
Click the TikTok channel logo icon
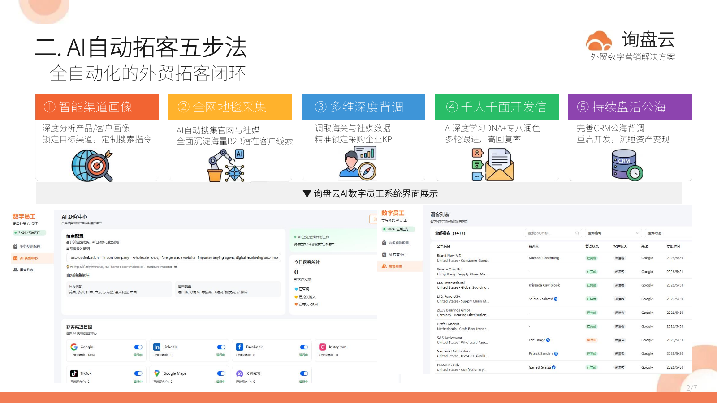click(74, 373)
